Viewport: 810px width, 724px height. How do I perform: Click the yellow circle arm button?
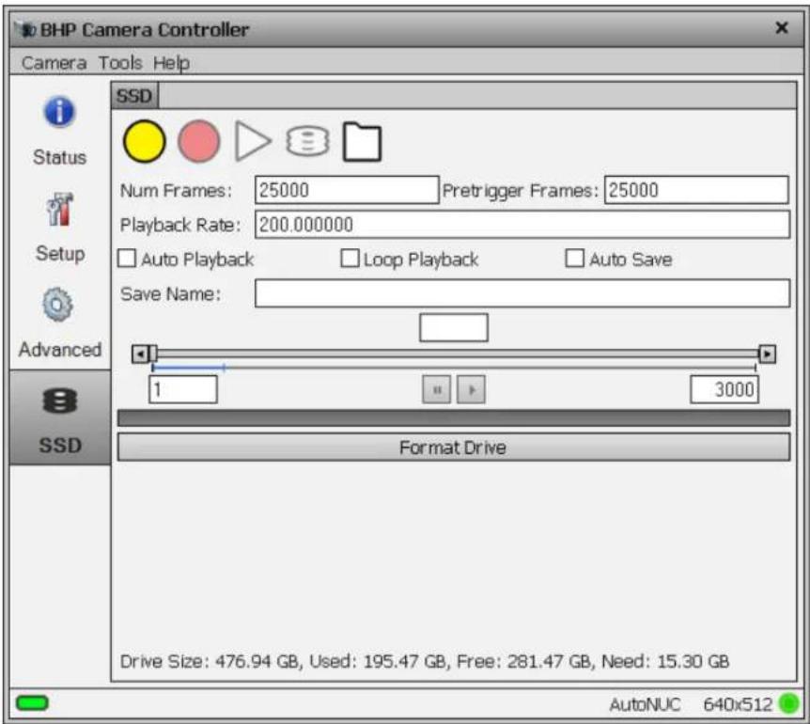[144, 141]
